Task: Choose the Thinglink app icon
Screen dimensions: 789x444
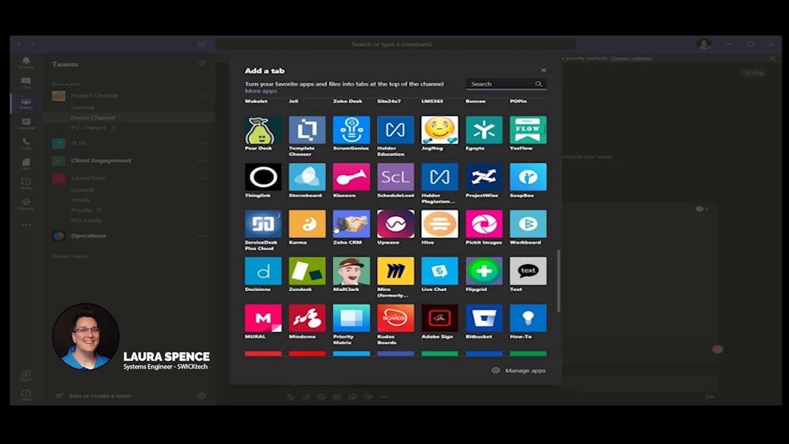Action: pyautogui.click(x=263, y=177)
